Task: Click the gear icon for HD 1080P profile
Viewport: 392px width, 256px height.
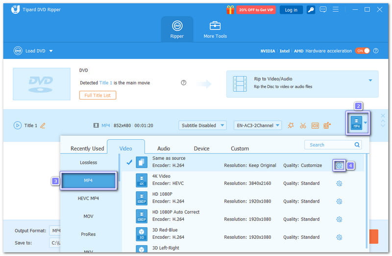Action: [339, 201]
